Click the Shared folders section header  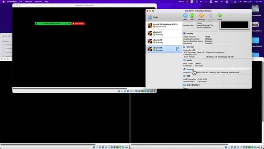coord(193,85)
